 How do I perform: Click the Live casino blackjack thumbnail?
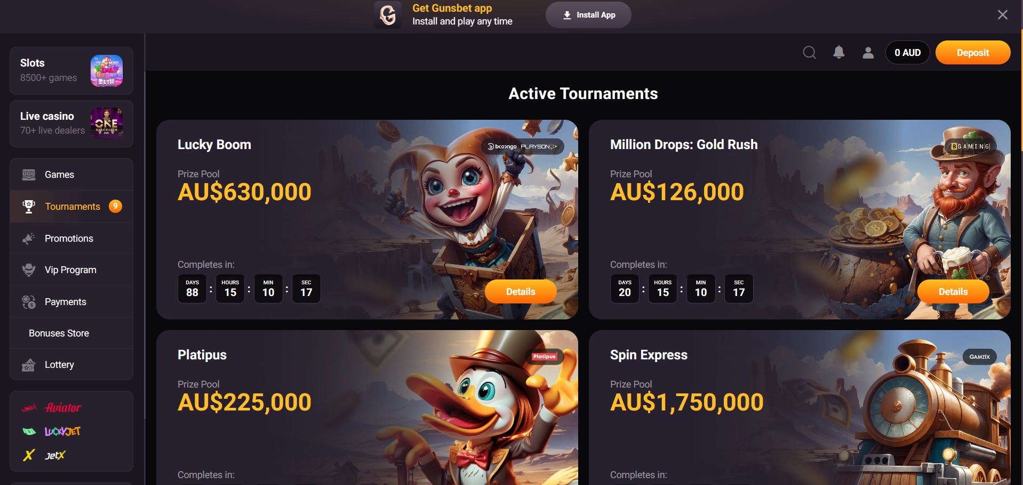click(107, 123)
